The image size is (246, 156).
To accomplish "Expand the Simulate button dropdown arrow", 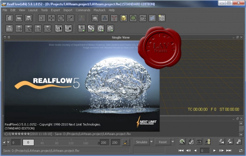I will [x=151, y=142].
